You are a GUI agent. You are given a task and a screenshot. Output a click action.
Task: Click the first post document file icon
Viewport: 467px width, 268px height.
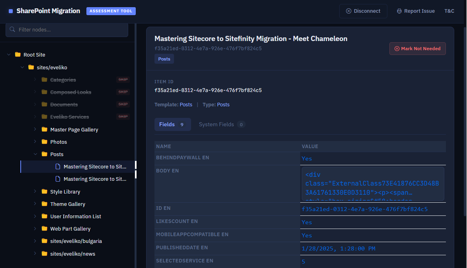(58, 167)
